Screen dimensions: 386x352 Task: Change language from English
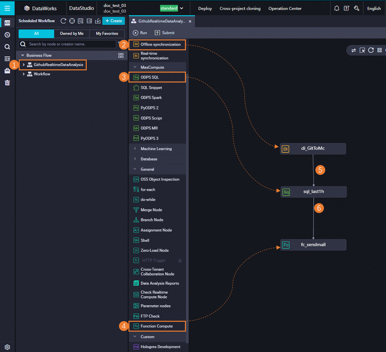[374, 8]
